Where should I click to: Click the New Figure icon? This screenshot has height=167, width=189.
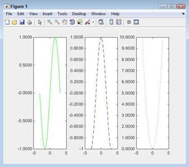(x=7, y=22)
